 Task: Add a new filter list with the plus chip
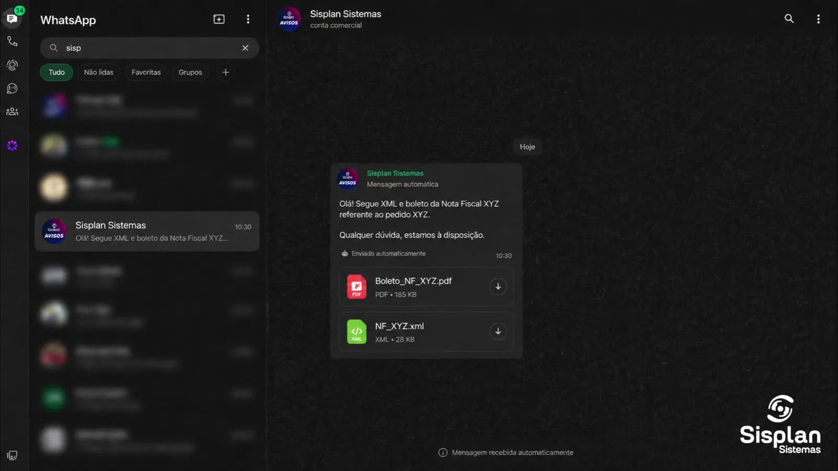pyautogui.click(x=226, y=72)
